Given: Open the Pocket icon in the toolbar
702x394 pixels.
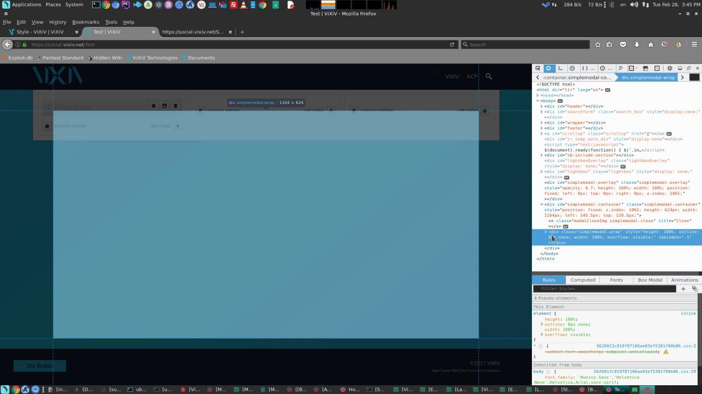Looking at the screenshot, I should [x=623, y=45].
